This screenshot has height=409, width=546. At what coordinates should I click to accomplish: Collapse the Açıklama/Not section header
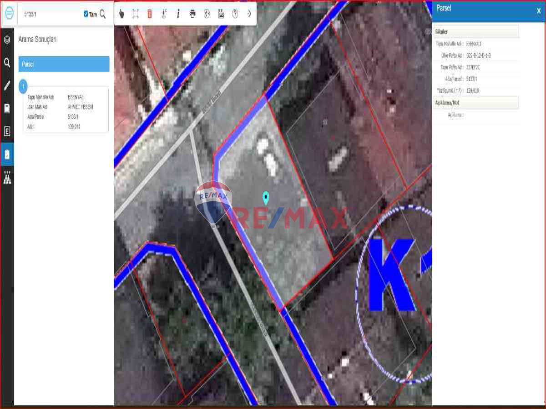click(476, 103)
